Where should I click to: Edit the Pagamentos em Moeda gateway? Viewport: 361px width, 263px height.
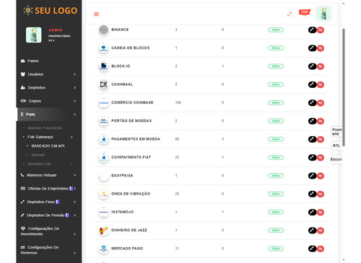pyautogui.click(x=313, y=139)
